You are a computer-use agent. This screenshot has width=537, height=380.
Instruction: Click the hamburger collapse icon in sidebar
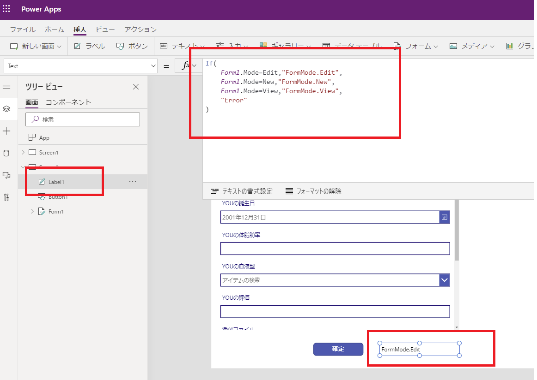[x=6, y=87]
